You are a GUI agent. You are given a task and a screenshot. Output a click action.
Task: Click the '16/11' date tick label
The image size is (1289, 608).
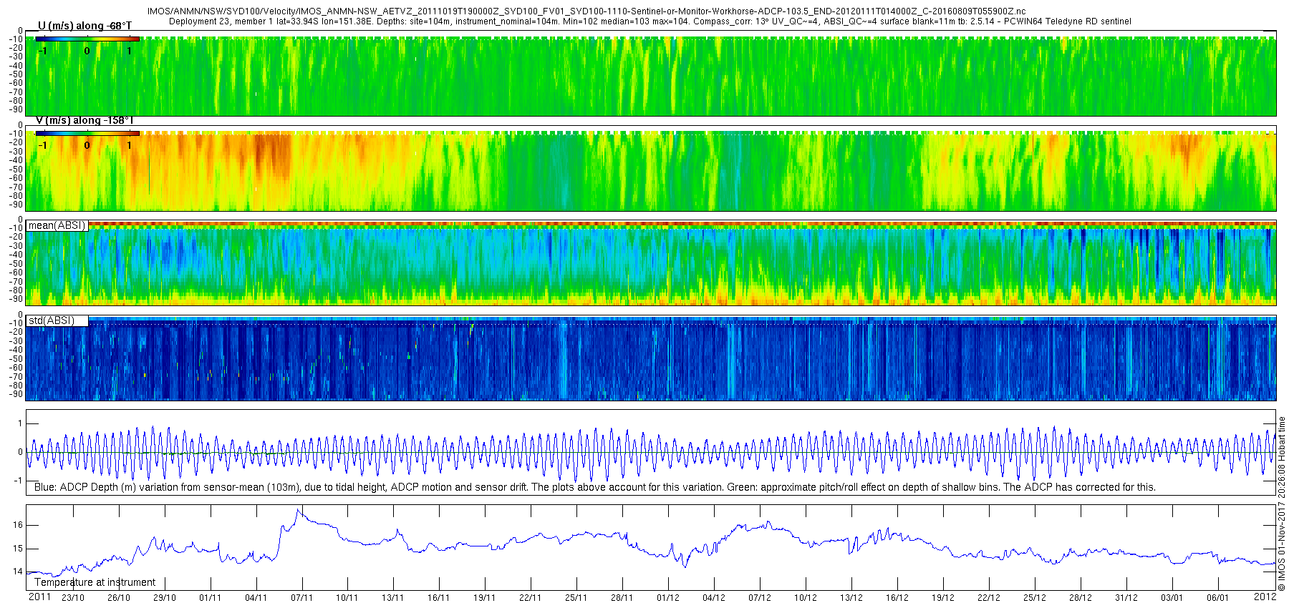tap(439, 598)
